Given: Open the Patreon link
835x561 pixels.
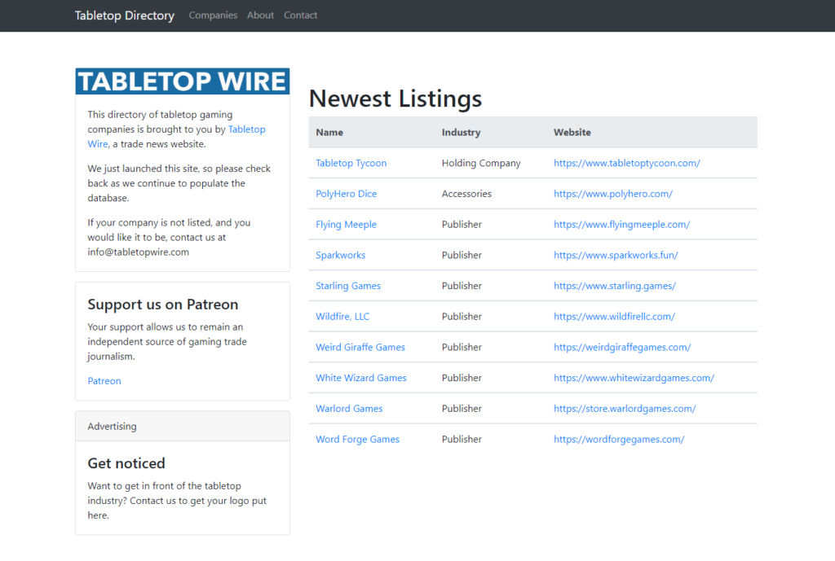Looking at the screenshot, I should (x=104, y=381).
